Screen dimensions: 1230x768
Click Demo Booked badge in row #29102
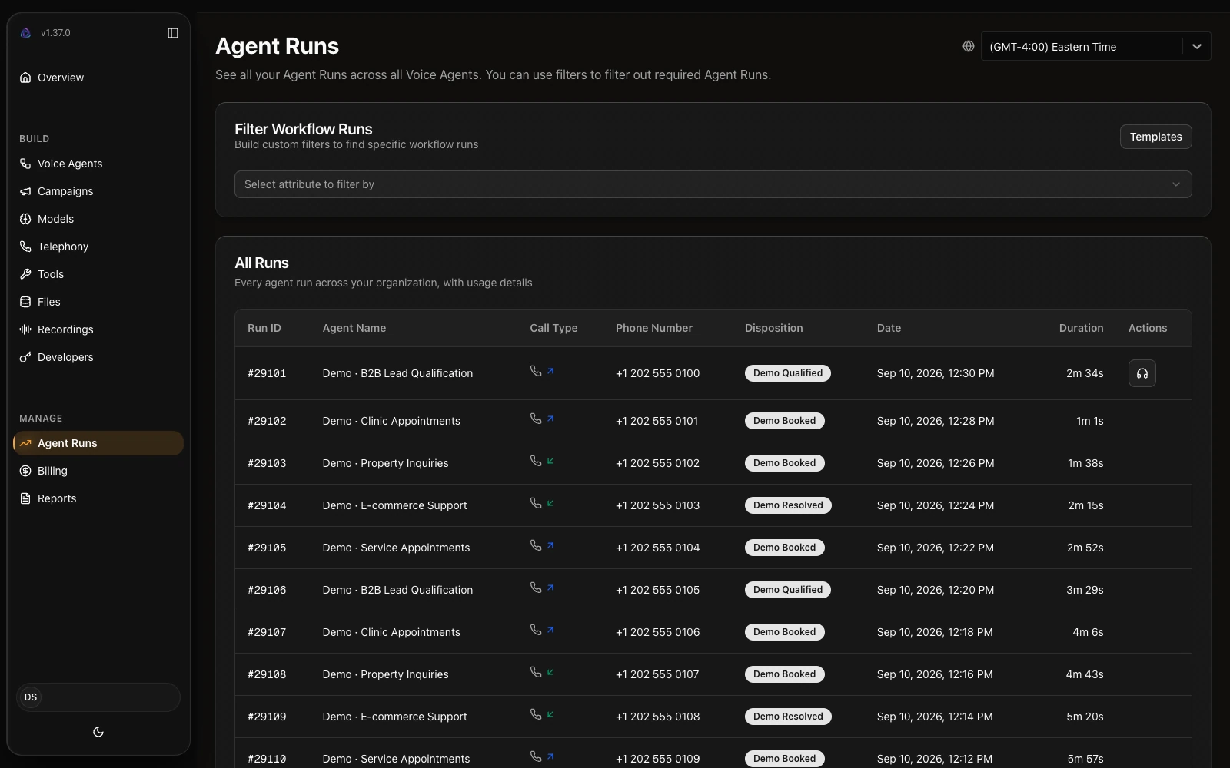(x=785, y=421)
